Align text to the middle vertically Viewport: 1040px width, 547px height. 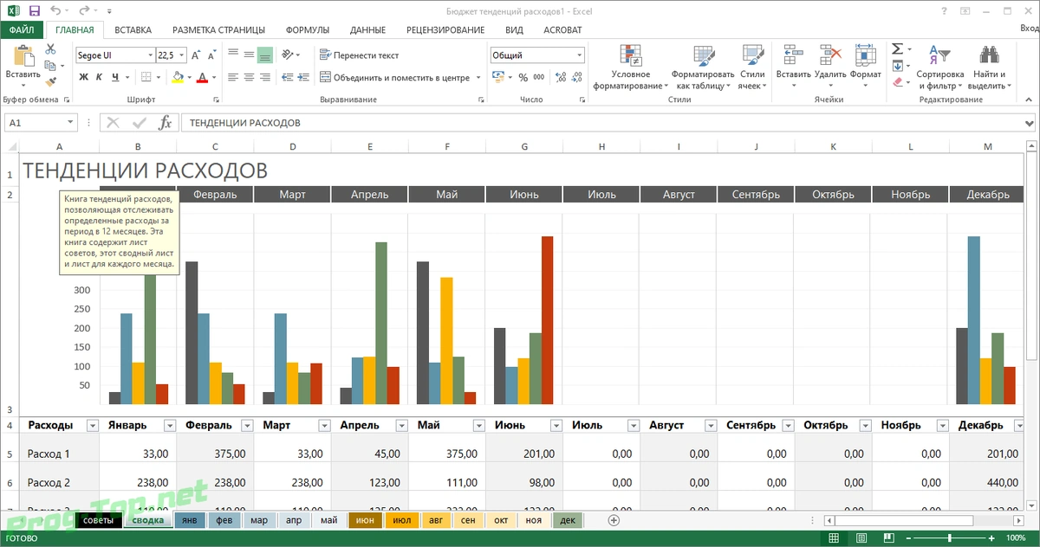249,55
